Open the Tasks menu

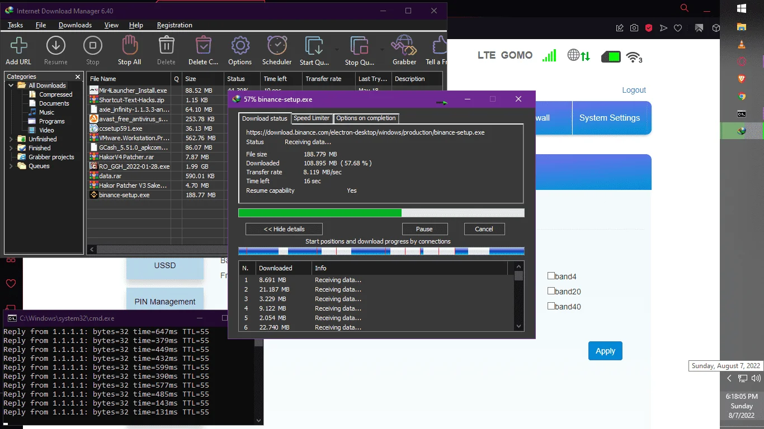(15, 25)
